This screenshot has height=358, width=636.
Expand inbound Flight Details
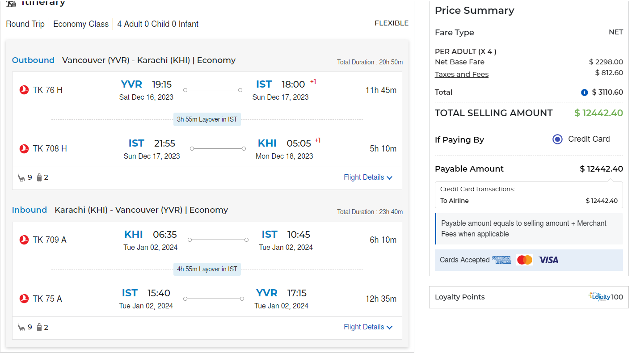pos(368,327)
